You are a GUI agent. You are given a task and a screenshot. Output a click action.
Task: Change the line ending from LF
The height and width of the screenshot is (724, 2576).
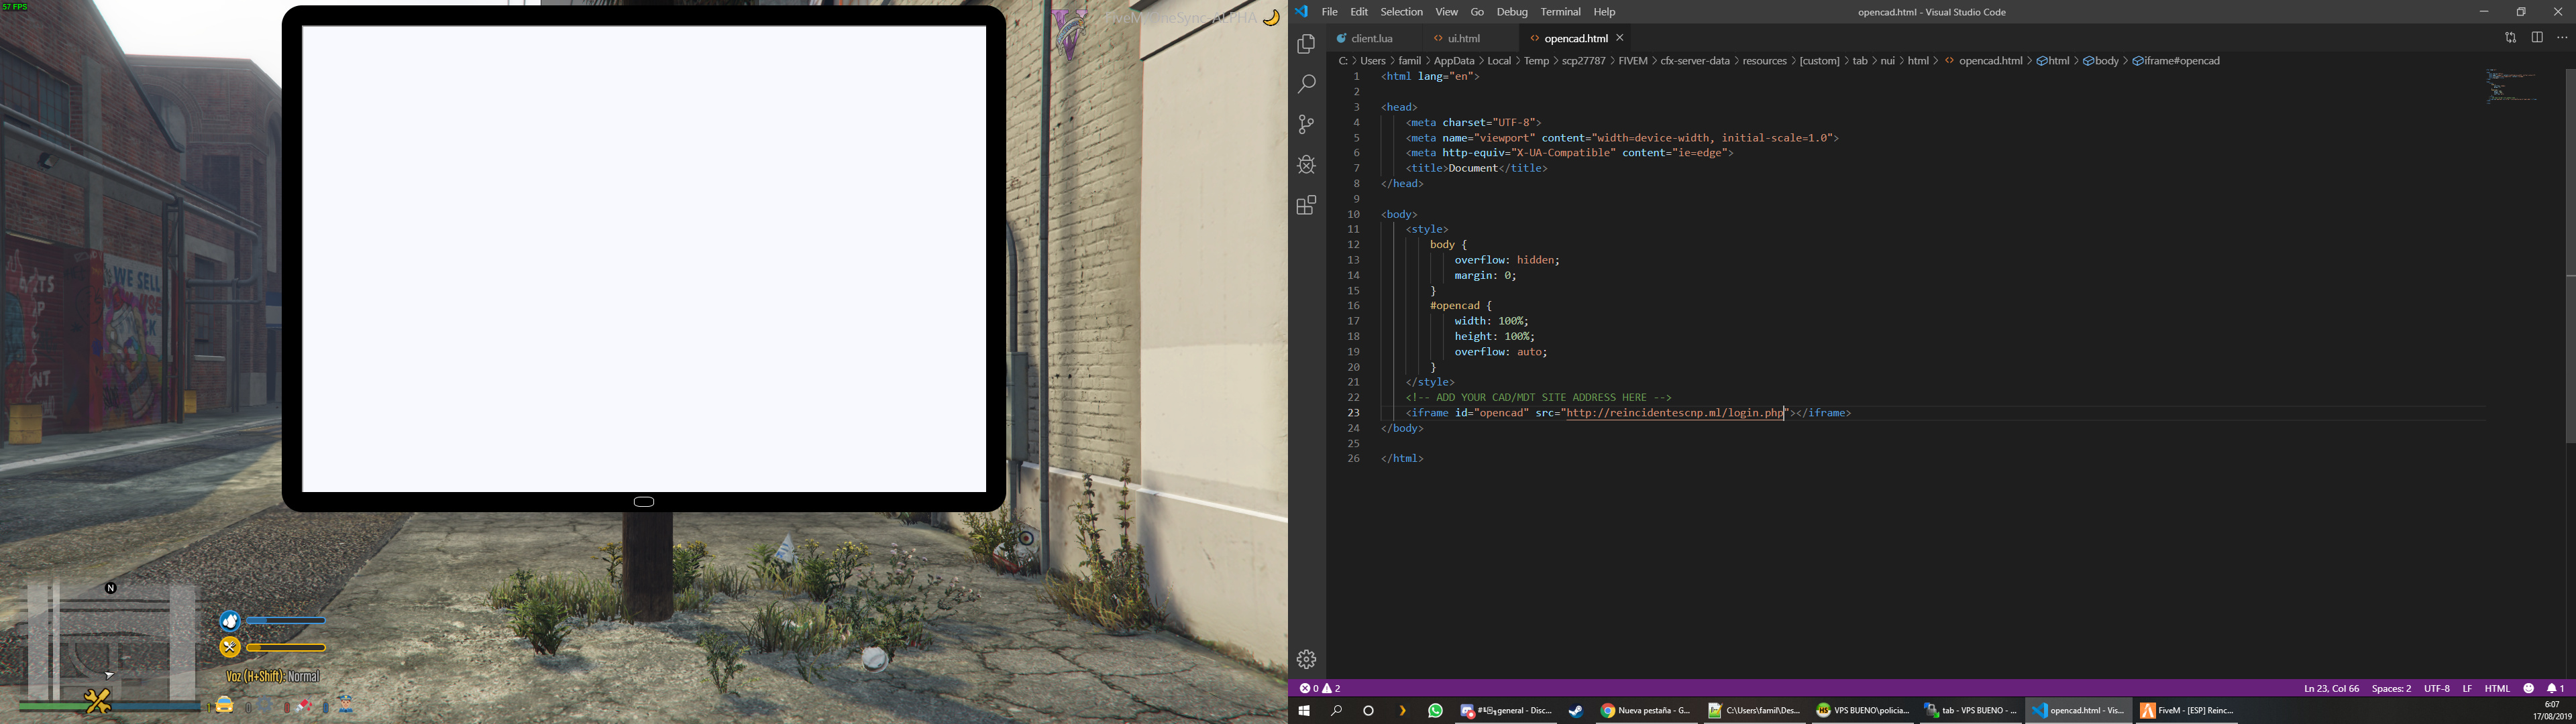(x=2467, y=688)
